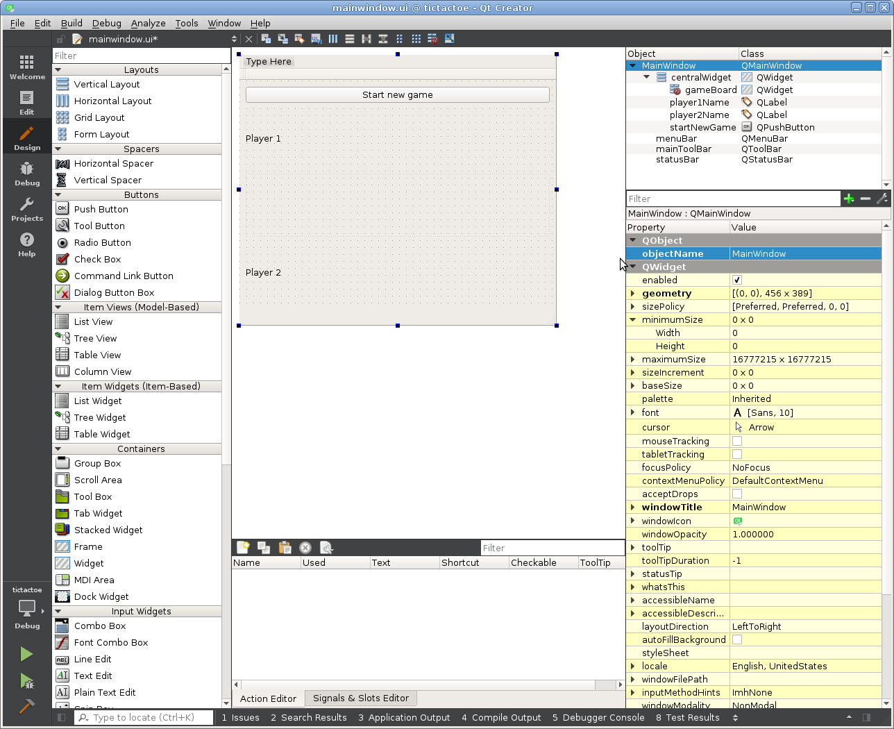The image size is (894, 729).
Task: Click the Start new game button
Action: click(397, 95)
